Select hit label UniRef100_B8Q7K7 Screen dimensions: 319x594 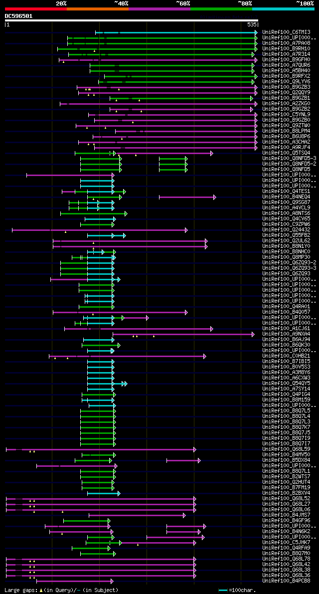286,427
